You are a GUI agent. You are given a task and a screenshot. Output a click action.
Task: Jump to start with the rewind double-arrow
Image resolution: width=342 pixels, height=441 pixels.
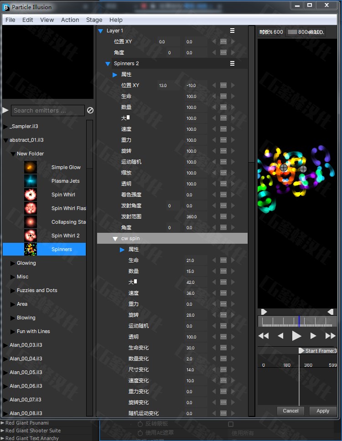click(x=264, y=336)
